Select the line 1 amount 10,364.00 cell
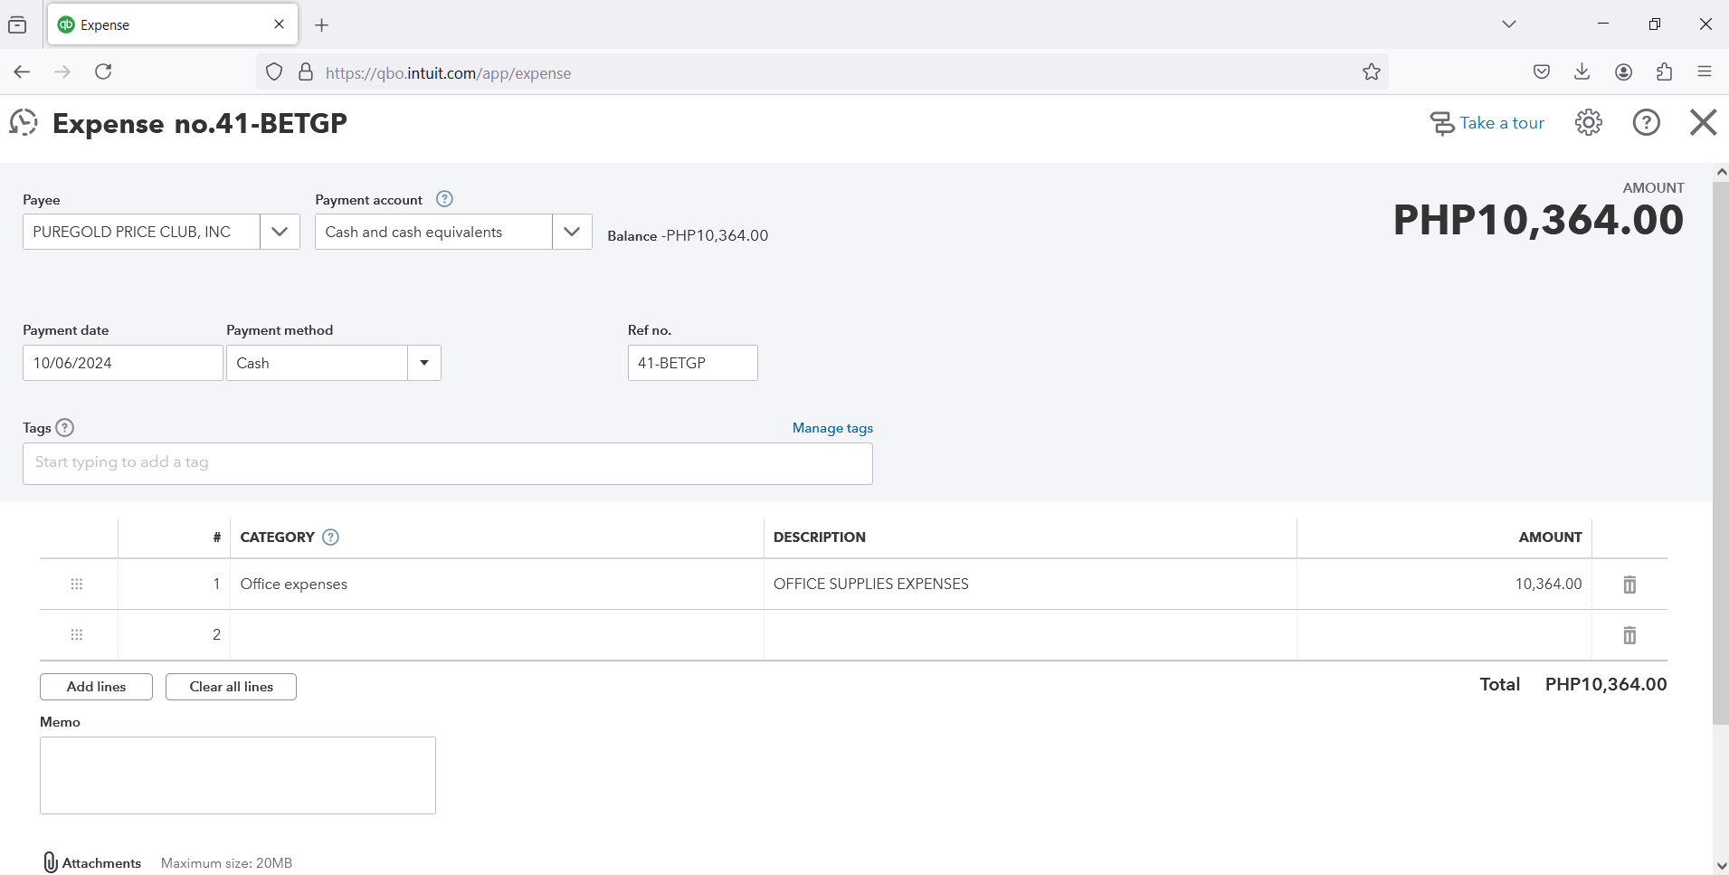Screen dimensions: 1729x875 pyautogui.click(x=1444, y=585)
